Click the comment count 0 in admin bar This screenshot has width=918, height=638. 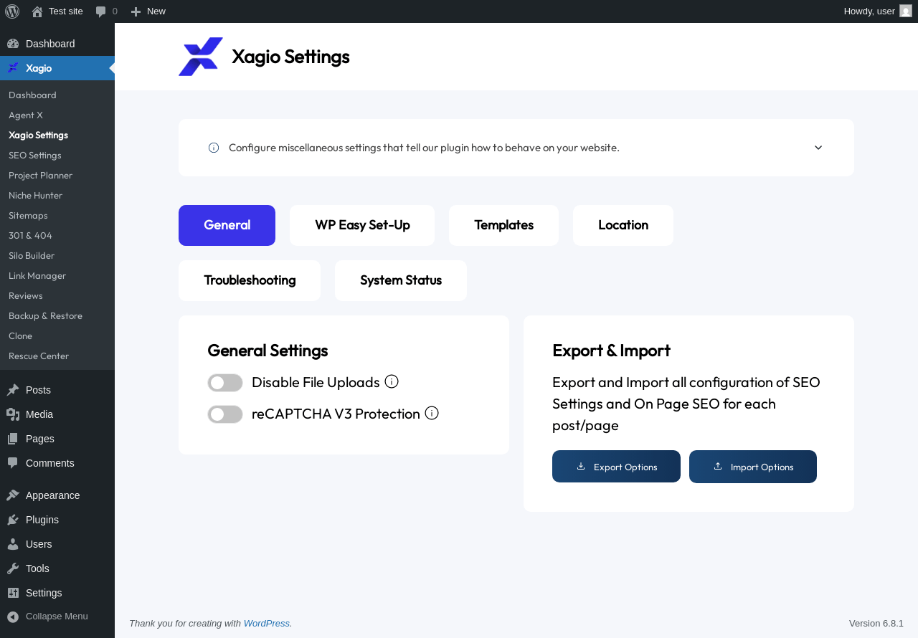(115, 11)
